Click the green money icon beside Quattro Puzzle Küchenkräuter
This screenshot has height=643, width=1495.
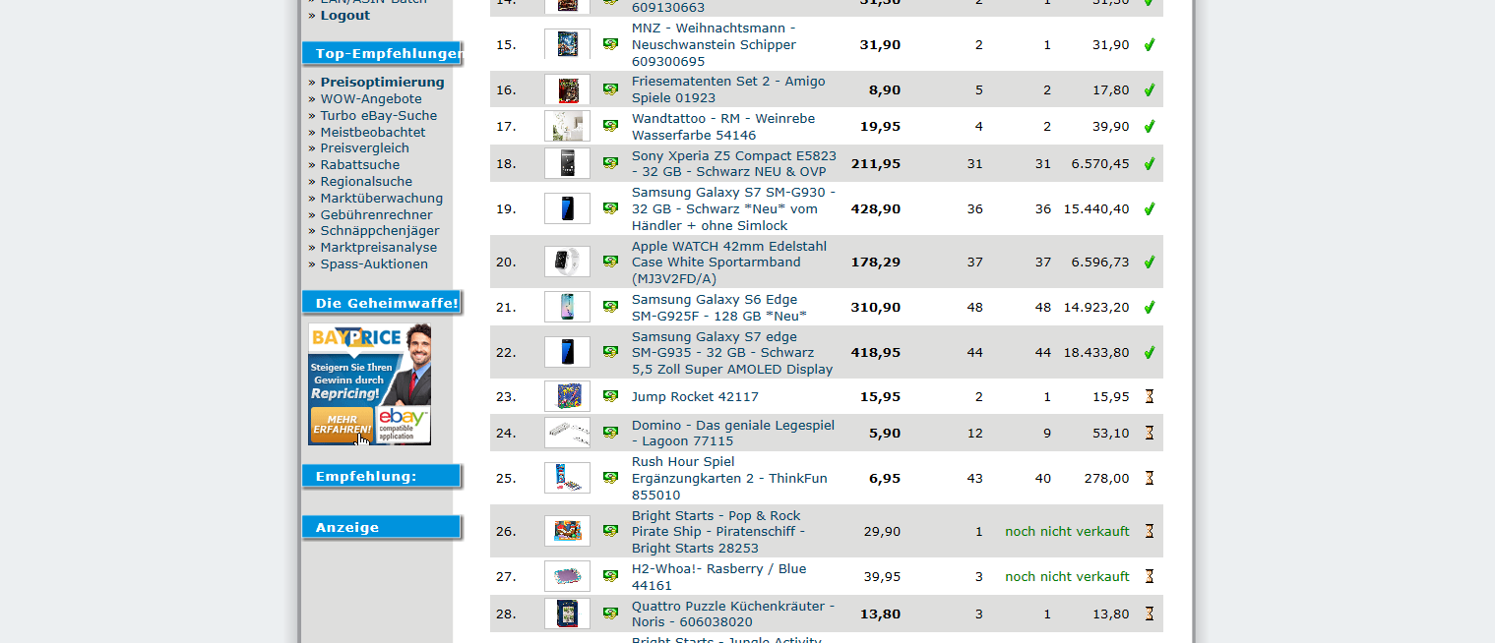pyautogui.click(x=610, y=614)
